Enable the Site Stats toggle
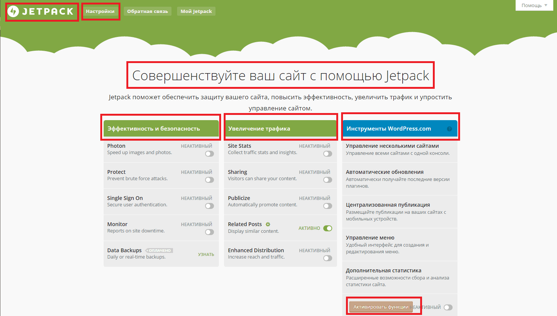Viewport: 557px width, 316px height. click(328, 154)
